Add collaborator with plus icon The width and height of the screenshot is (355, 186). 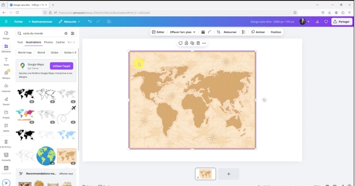308,22
